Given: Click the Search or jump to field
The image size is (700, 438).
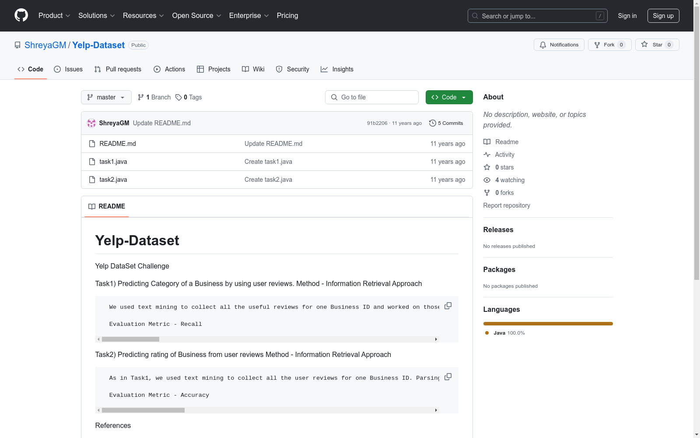Looking at the screenshot, I should point(538,16).
